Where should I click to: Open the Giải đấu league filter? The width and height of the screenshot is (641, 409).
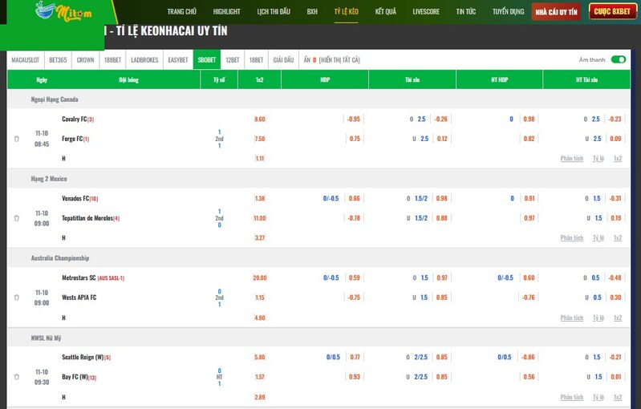283,60
